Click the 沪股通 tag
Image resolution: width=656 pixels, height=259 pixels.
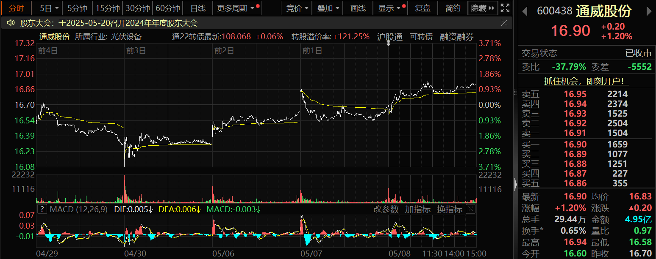point(389,37)
